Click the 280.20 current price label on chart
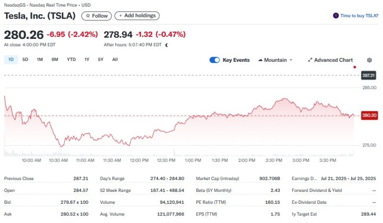This screenshot has width=383, height=223. (369, 115)
